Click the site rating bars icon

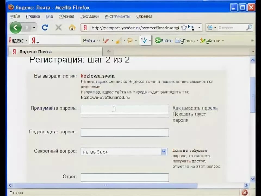point(119,41)
